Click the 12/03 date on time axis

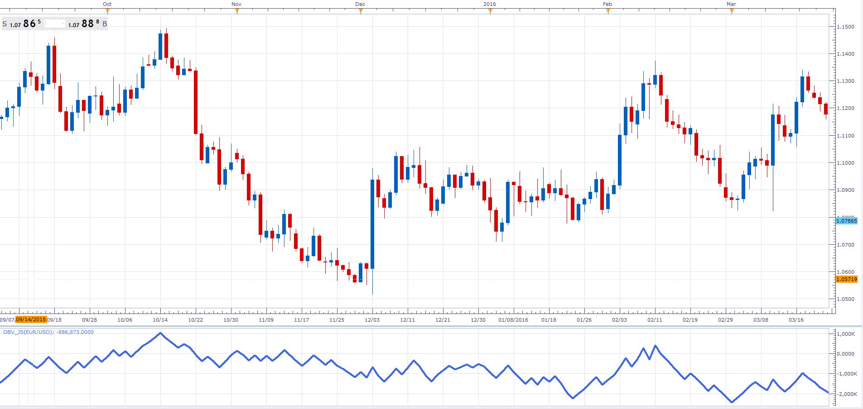372,320
